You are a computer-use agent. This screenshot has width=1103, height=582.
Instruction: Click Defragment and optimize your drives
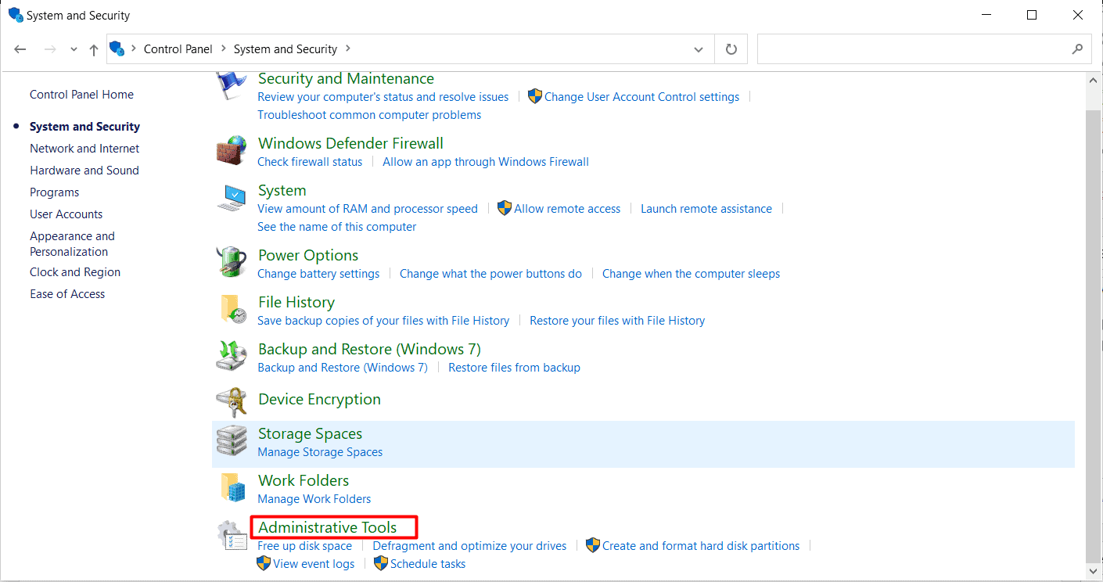coord(469,546)
